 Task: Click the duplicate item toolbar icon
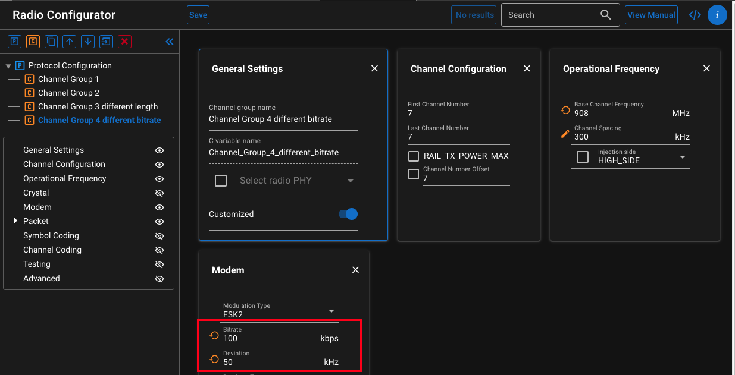[51, 42]
